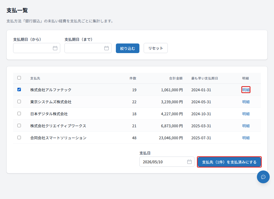Click the 支払日 date field 2026/05/10
The width and height of the screenshot is (274, 199).
click(167, 162)
